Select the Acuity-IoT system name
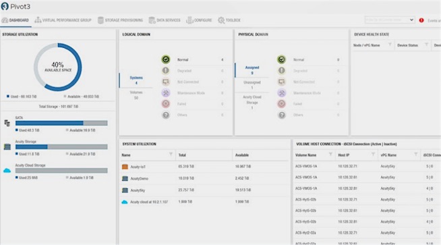 tap(138, 167)
